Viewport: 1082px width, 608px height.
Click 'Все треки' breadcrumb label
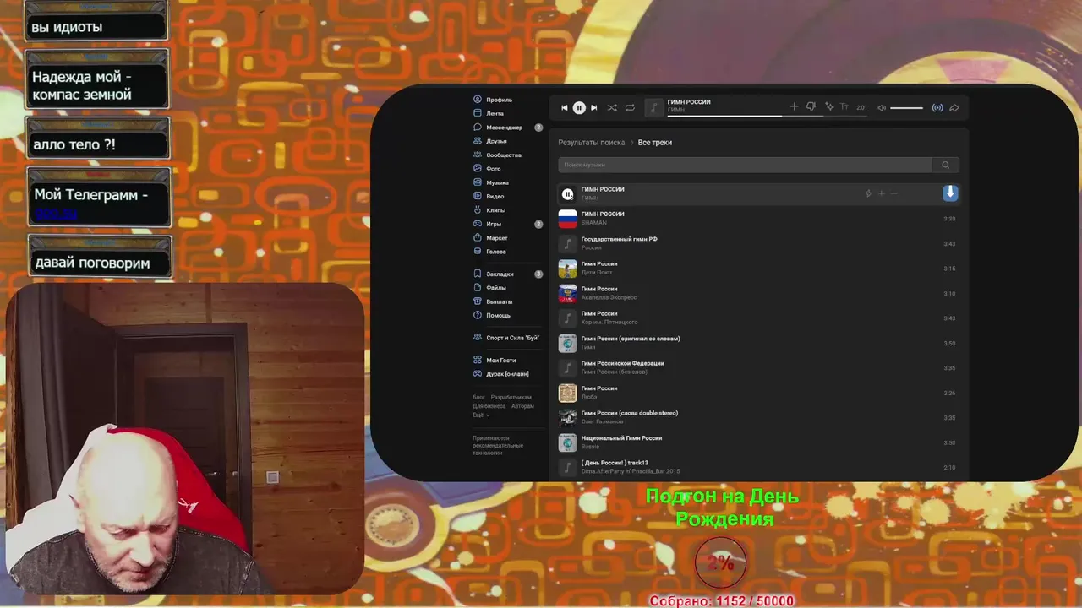pos(655,143)
